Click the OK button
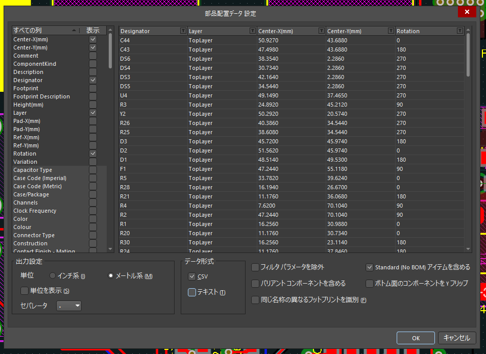The image size is (486, 354). click(x=416, y=338)
